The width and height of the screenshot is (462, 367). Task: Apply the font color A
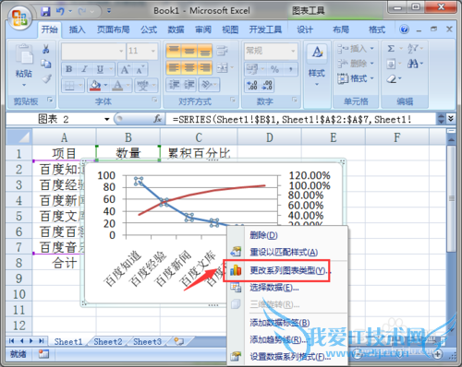(x=117, y=85)
